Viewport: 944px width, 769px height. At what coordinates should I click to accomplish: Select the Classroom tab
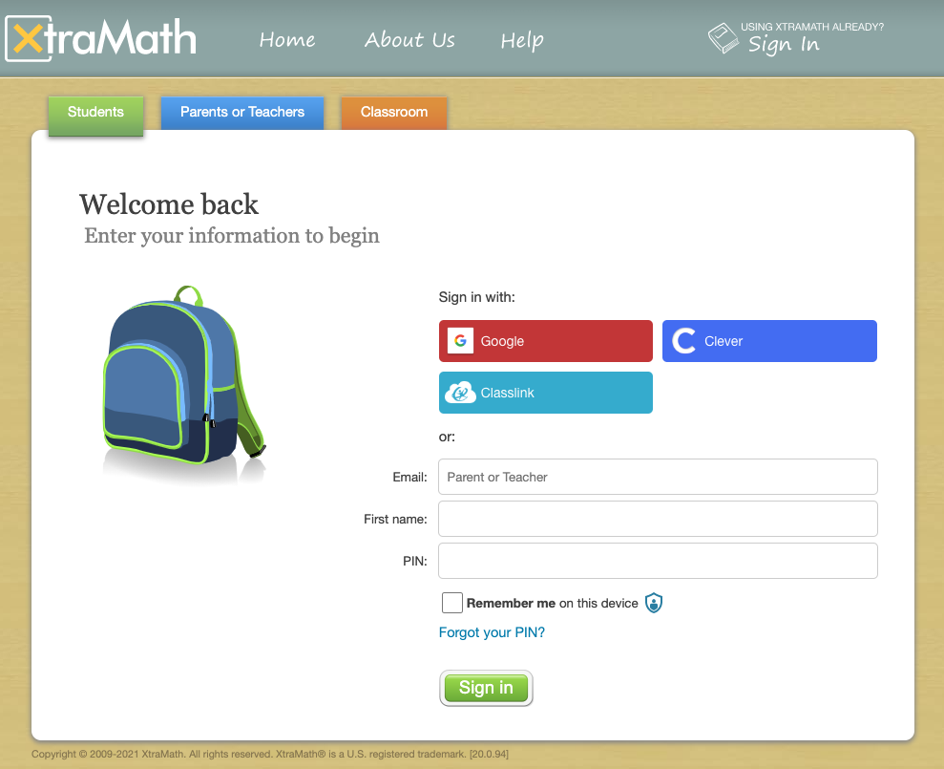394,113
